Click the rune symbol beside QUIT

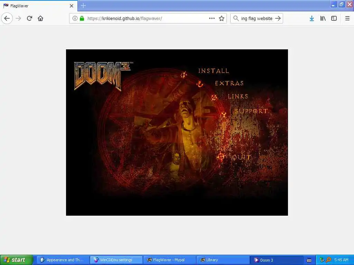point(221,157)
